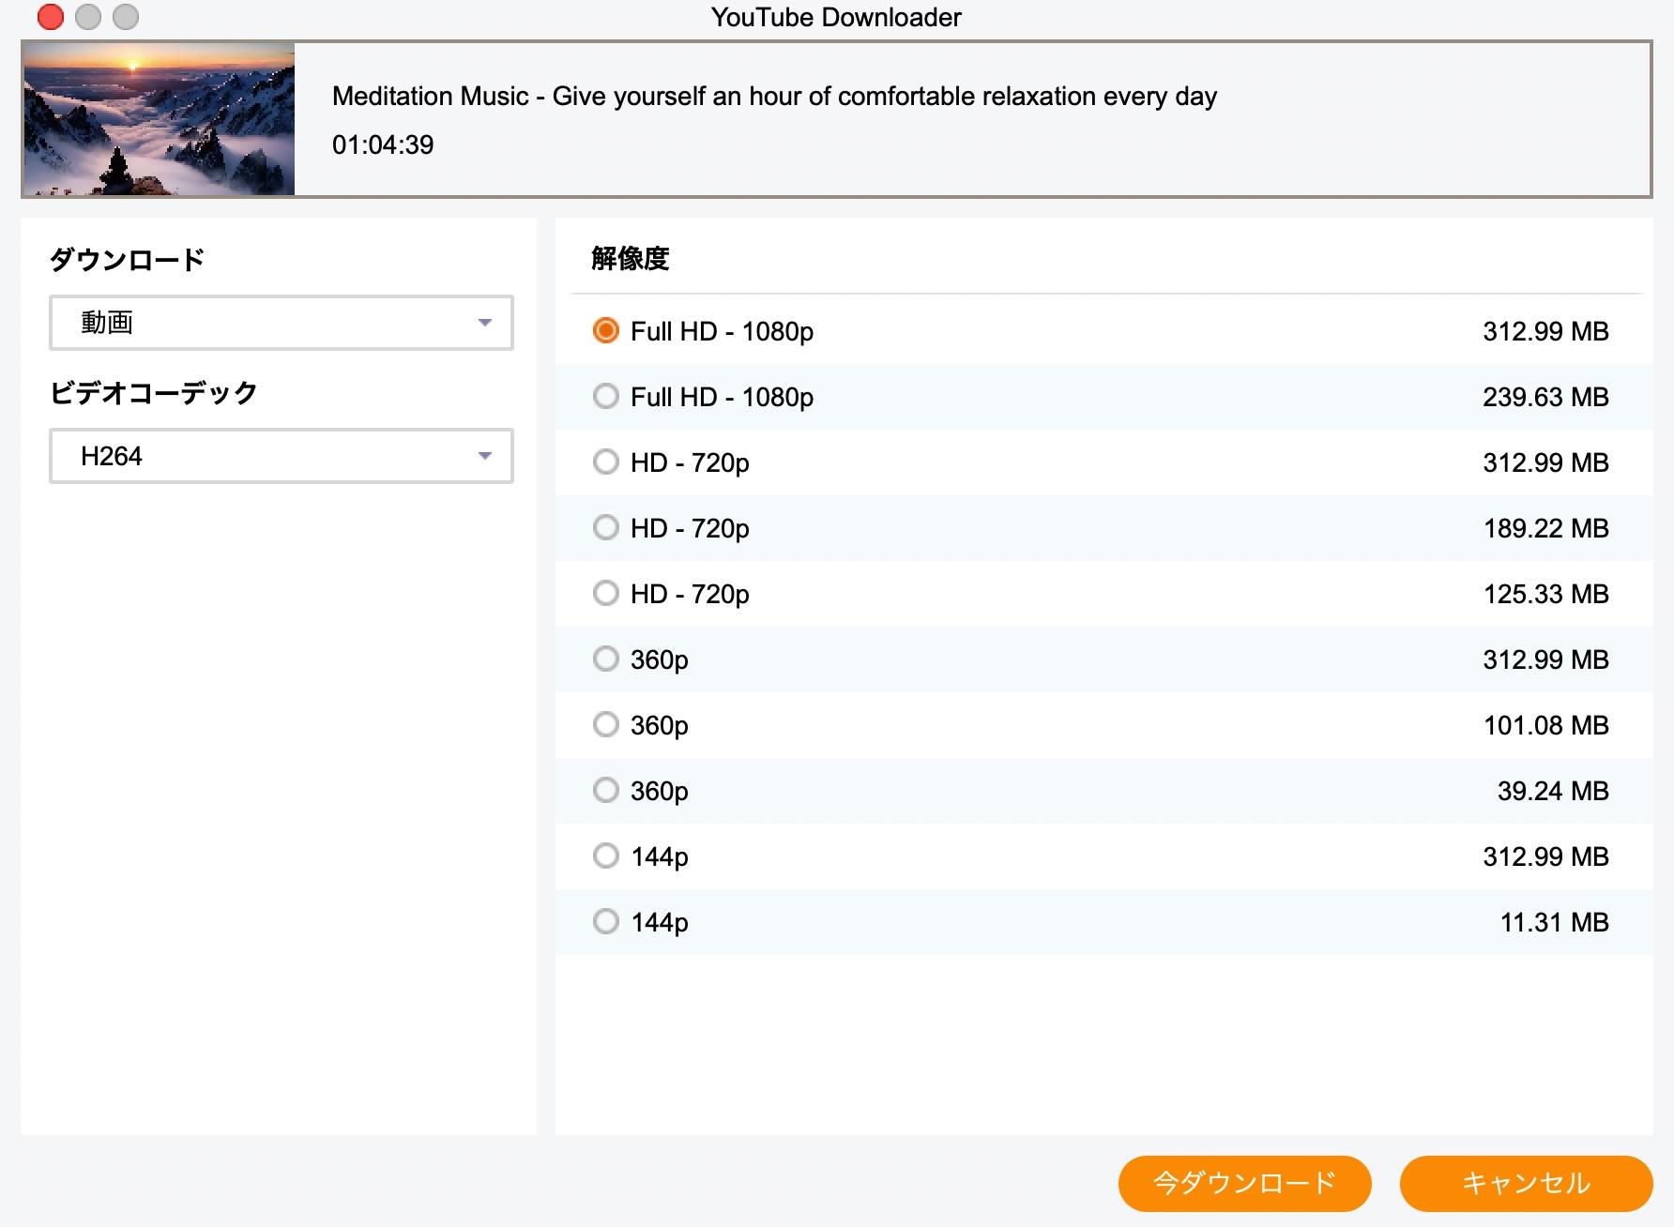The height and width of the screenshot is (1227, 1674).
Task: Open the H264 video codec dropdown
Action: tap(282, 456)
